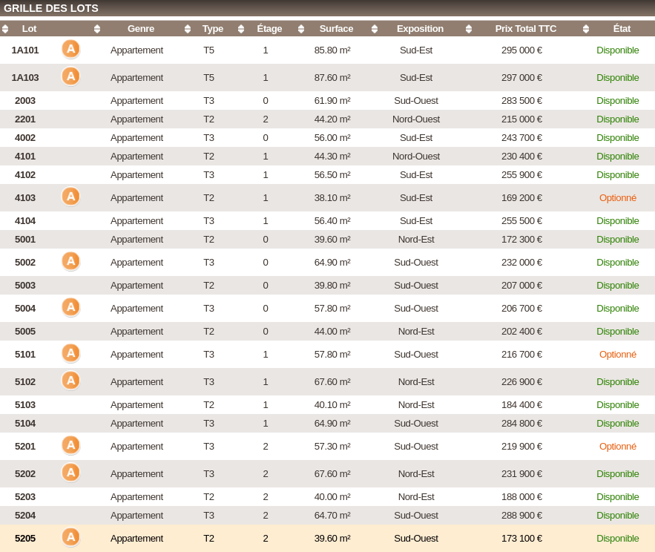Image resolution: width=655 pixels, height=552 pixels.
Task: Open the A badge for lot 5002
Action: point(70,261)
